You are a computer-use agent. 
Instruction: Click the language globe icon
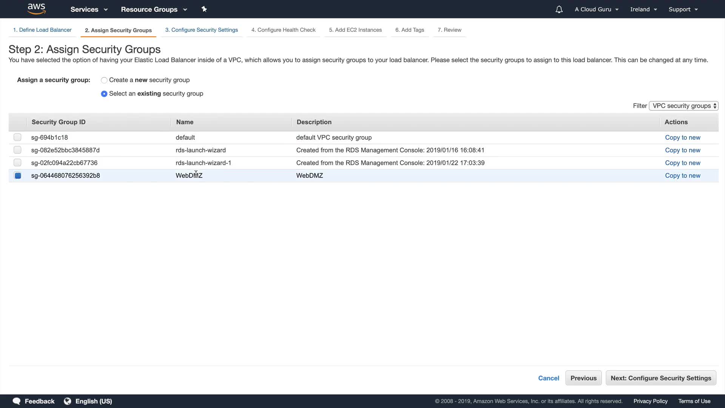pyautogui.click(x=68, y=401)
